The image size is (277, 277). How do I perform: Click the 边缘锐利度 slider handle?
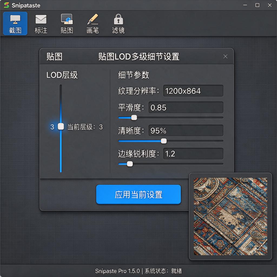130,164
